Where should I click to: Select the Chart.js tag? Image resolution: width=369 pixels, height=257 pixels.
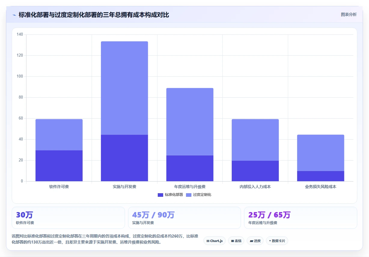[215, 241]
